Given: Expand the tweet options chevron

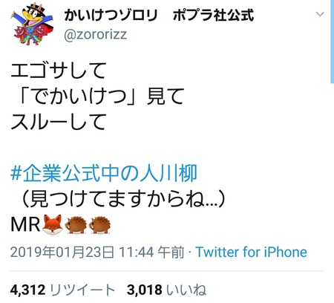Looking at the screenshot, I should tap(320, 14).
